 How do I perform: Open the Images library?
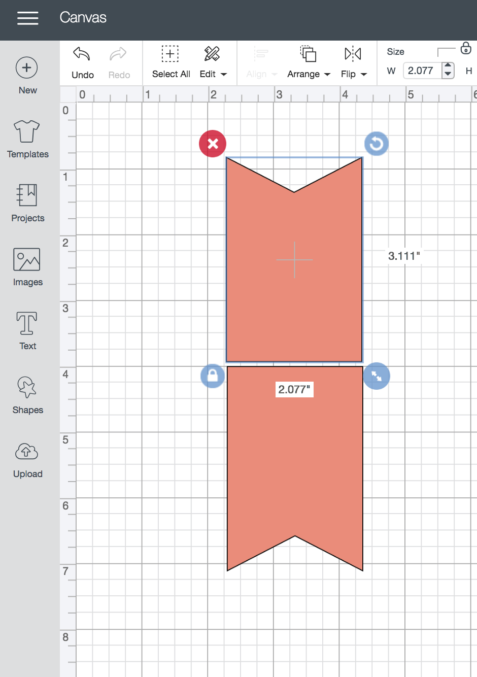[27, 267]
